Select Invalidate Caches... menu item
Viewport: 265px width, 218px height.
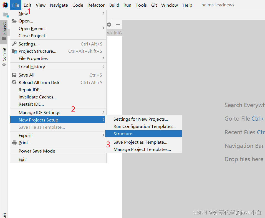tap(58, 97)
